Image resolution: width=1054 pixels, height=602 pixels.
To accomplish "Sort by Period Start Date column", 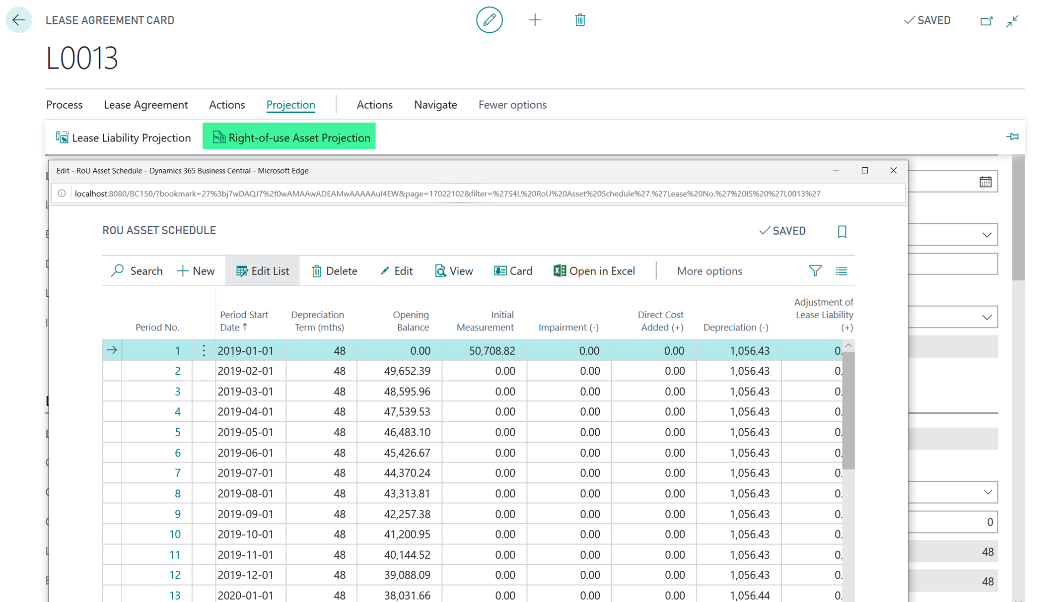I will point(244,321).
